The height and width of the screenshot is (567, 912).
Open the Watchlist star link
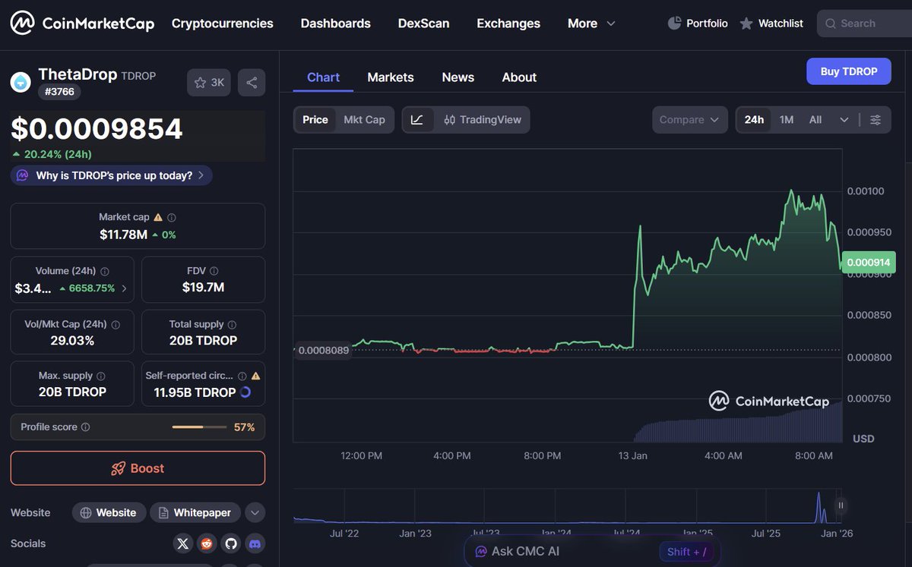tap(771, 24)
